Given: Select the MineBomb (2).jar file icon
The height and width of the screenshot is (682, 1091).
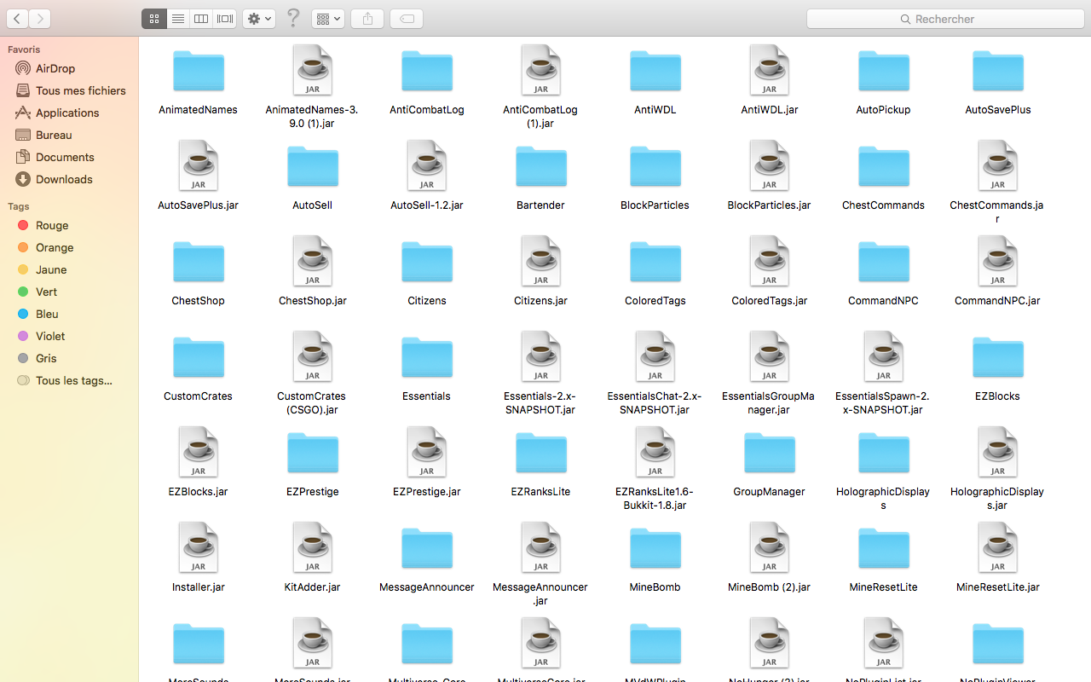Looking at the screenshot, I should (x=770, y=547).
